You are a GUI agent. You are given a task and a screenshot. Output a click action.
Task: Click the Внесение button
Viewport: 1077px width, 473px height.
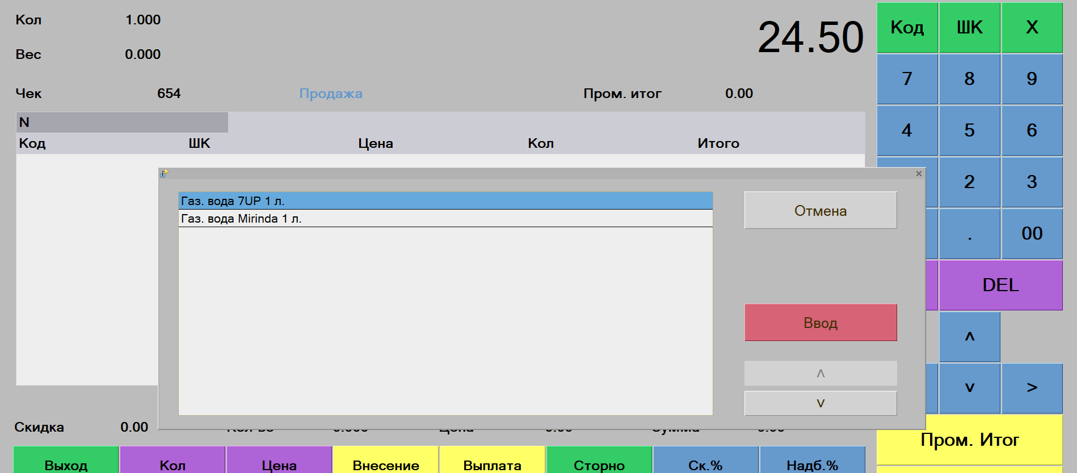coord(385,463)
